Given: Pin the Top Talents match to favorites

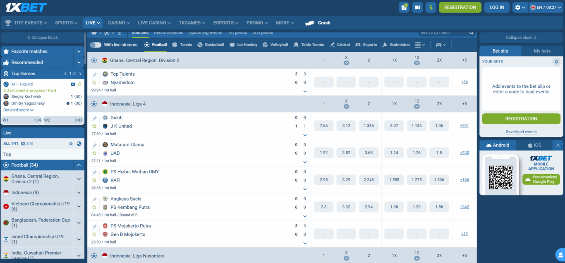Looking at the screenshot, I should [x=94, y=74].
